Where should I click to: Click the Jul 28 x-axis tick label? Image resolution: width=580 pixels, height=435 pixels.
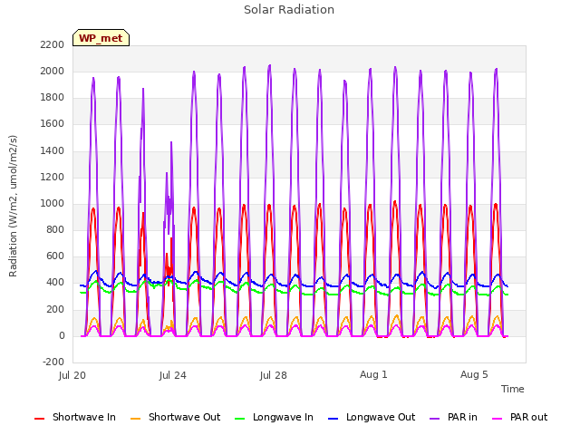(274, 375)
